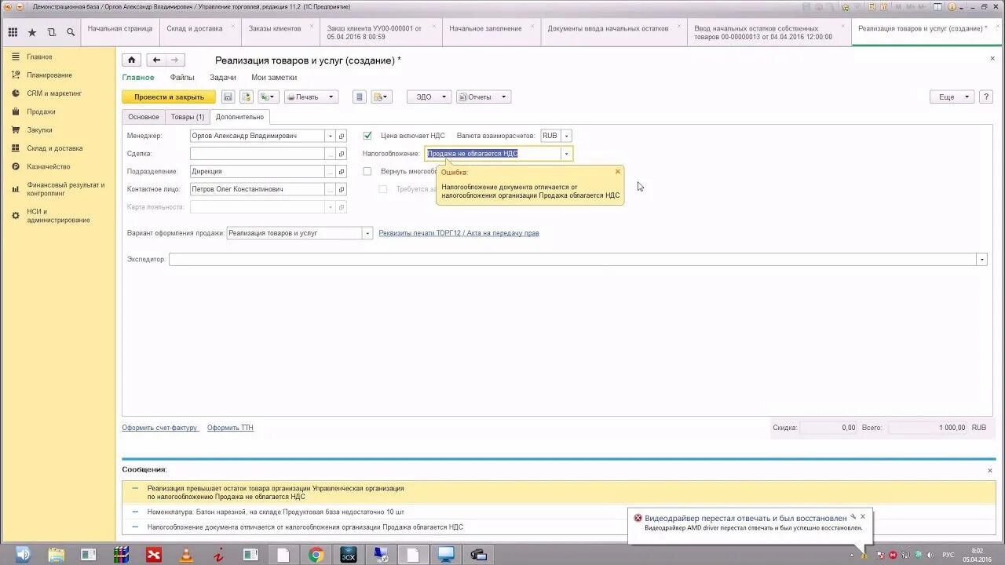Select the message 'Номенклатура: Батон нарезной'
Screen dimensions: 1005x565
coord(558,512)
